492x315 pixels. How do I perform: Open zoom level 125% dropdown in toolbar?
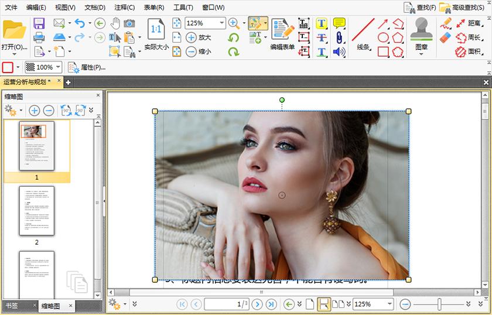point(221,23)
